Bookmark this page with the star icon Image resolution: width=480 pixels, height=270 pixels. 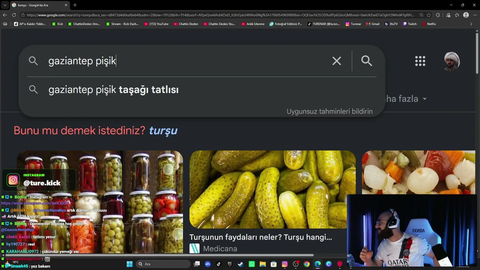(x=429, y=15)
